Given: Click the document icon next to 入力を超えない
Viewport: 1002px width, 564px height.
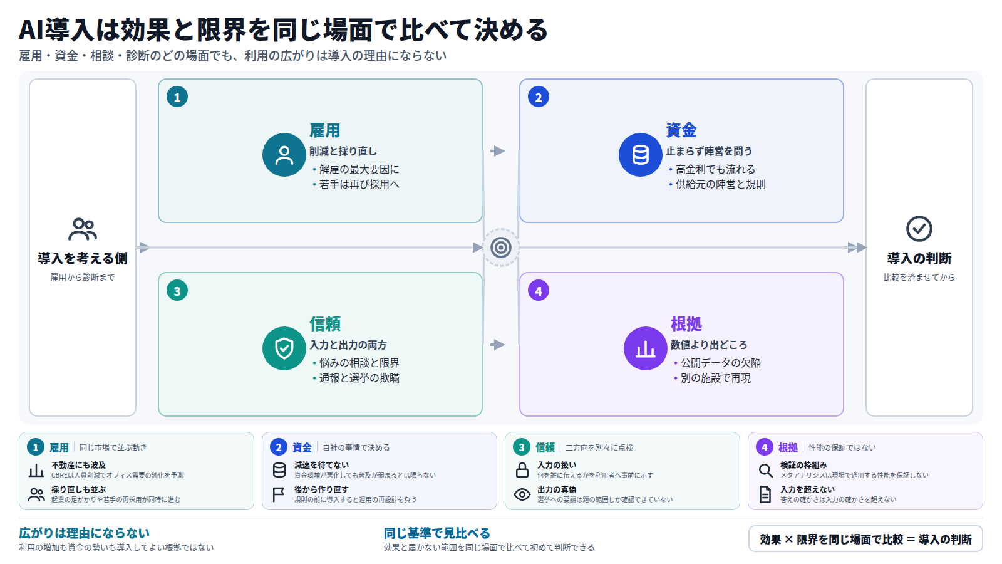Looking at the screenshot, I should pyautogui.click(x=765, y=494).
